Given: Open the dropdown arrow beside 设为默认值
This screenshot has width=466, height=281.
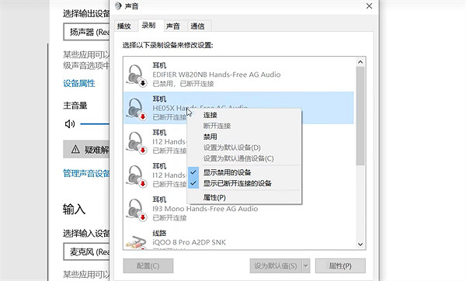Looking at the screenshot, I should (x=306, y=265).
